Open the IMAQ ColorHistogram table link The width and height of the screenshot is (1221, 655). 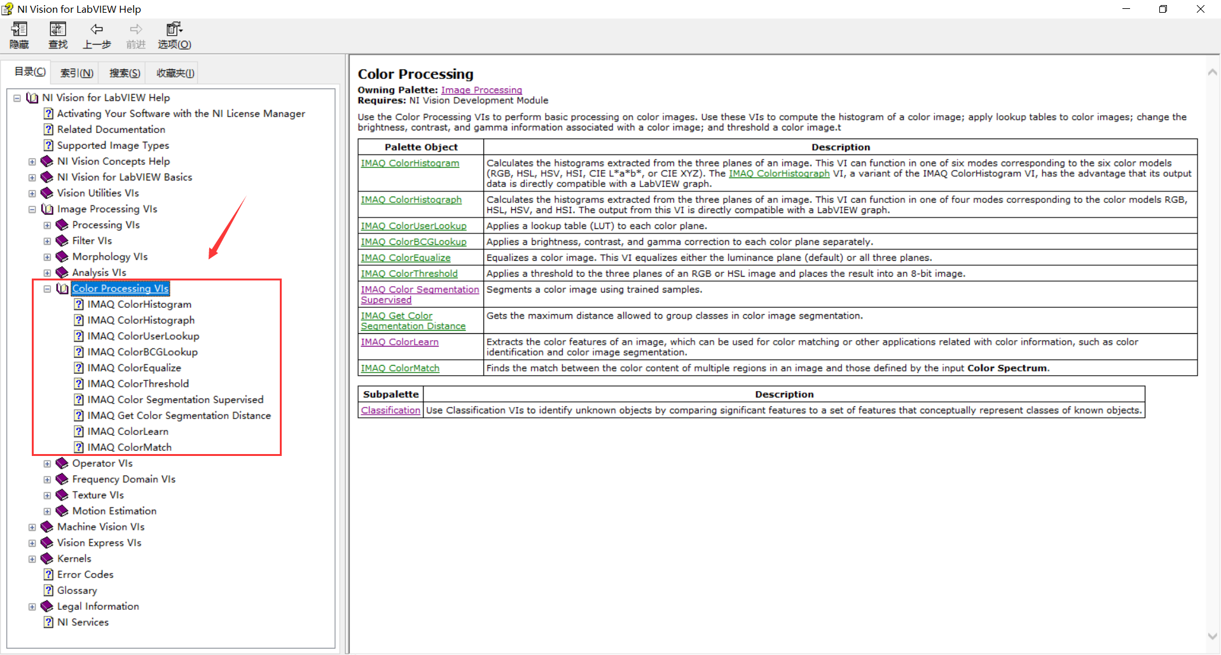pos(410,163)
